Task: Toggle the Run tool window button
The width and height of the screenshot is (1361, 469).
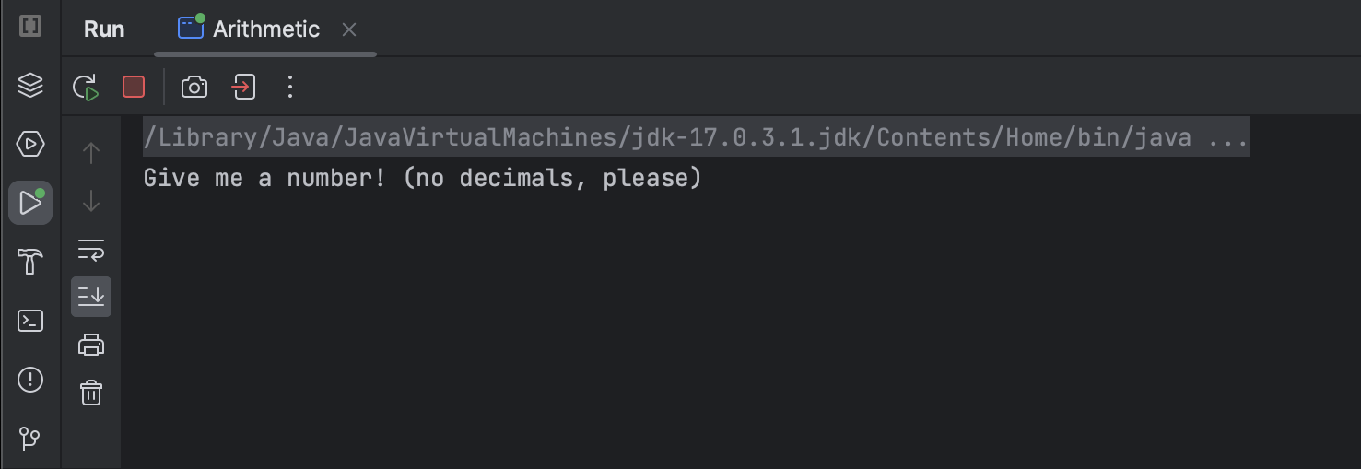Action: tap(30, 203)
